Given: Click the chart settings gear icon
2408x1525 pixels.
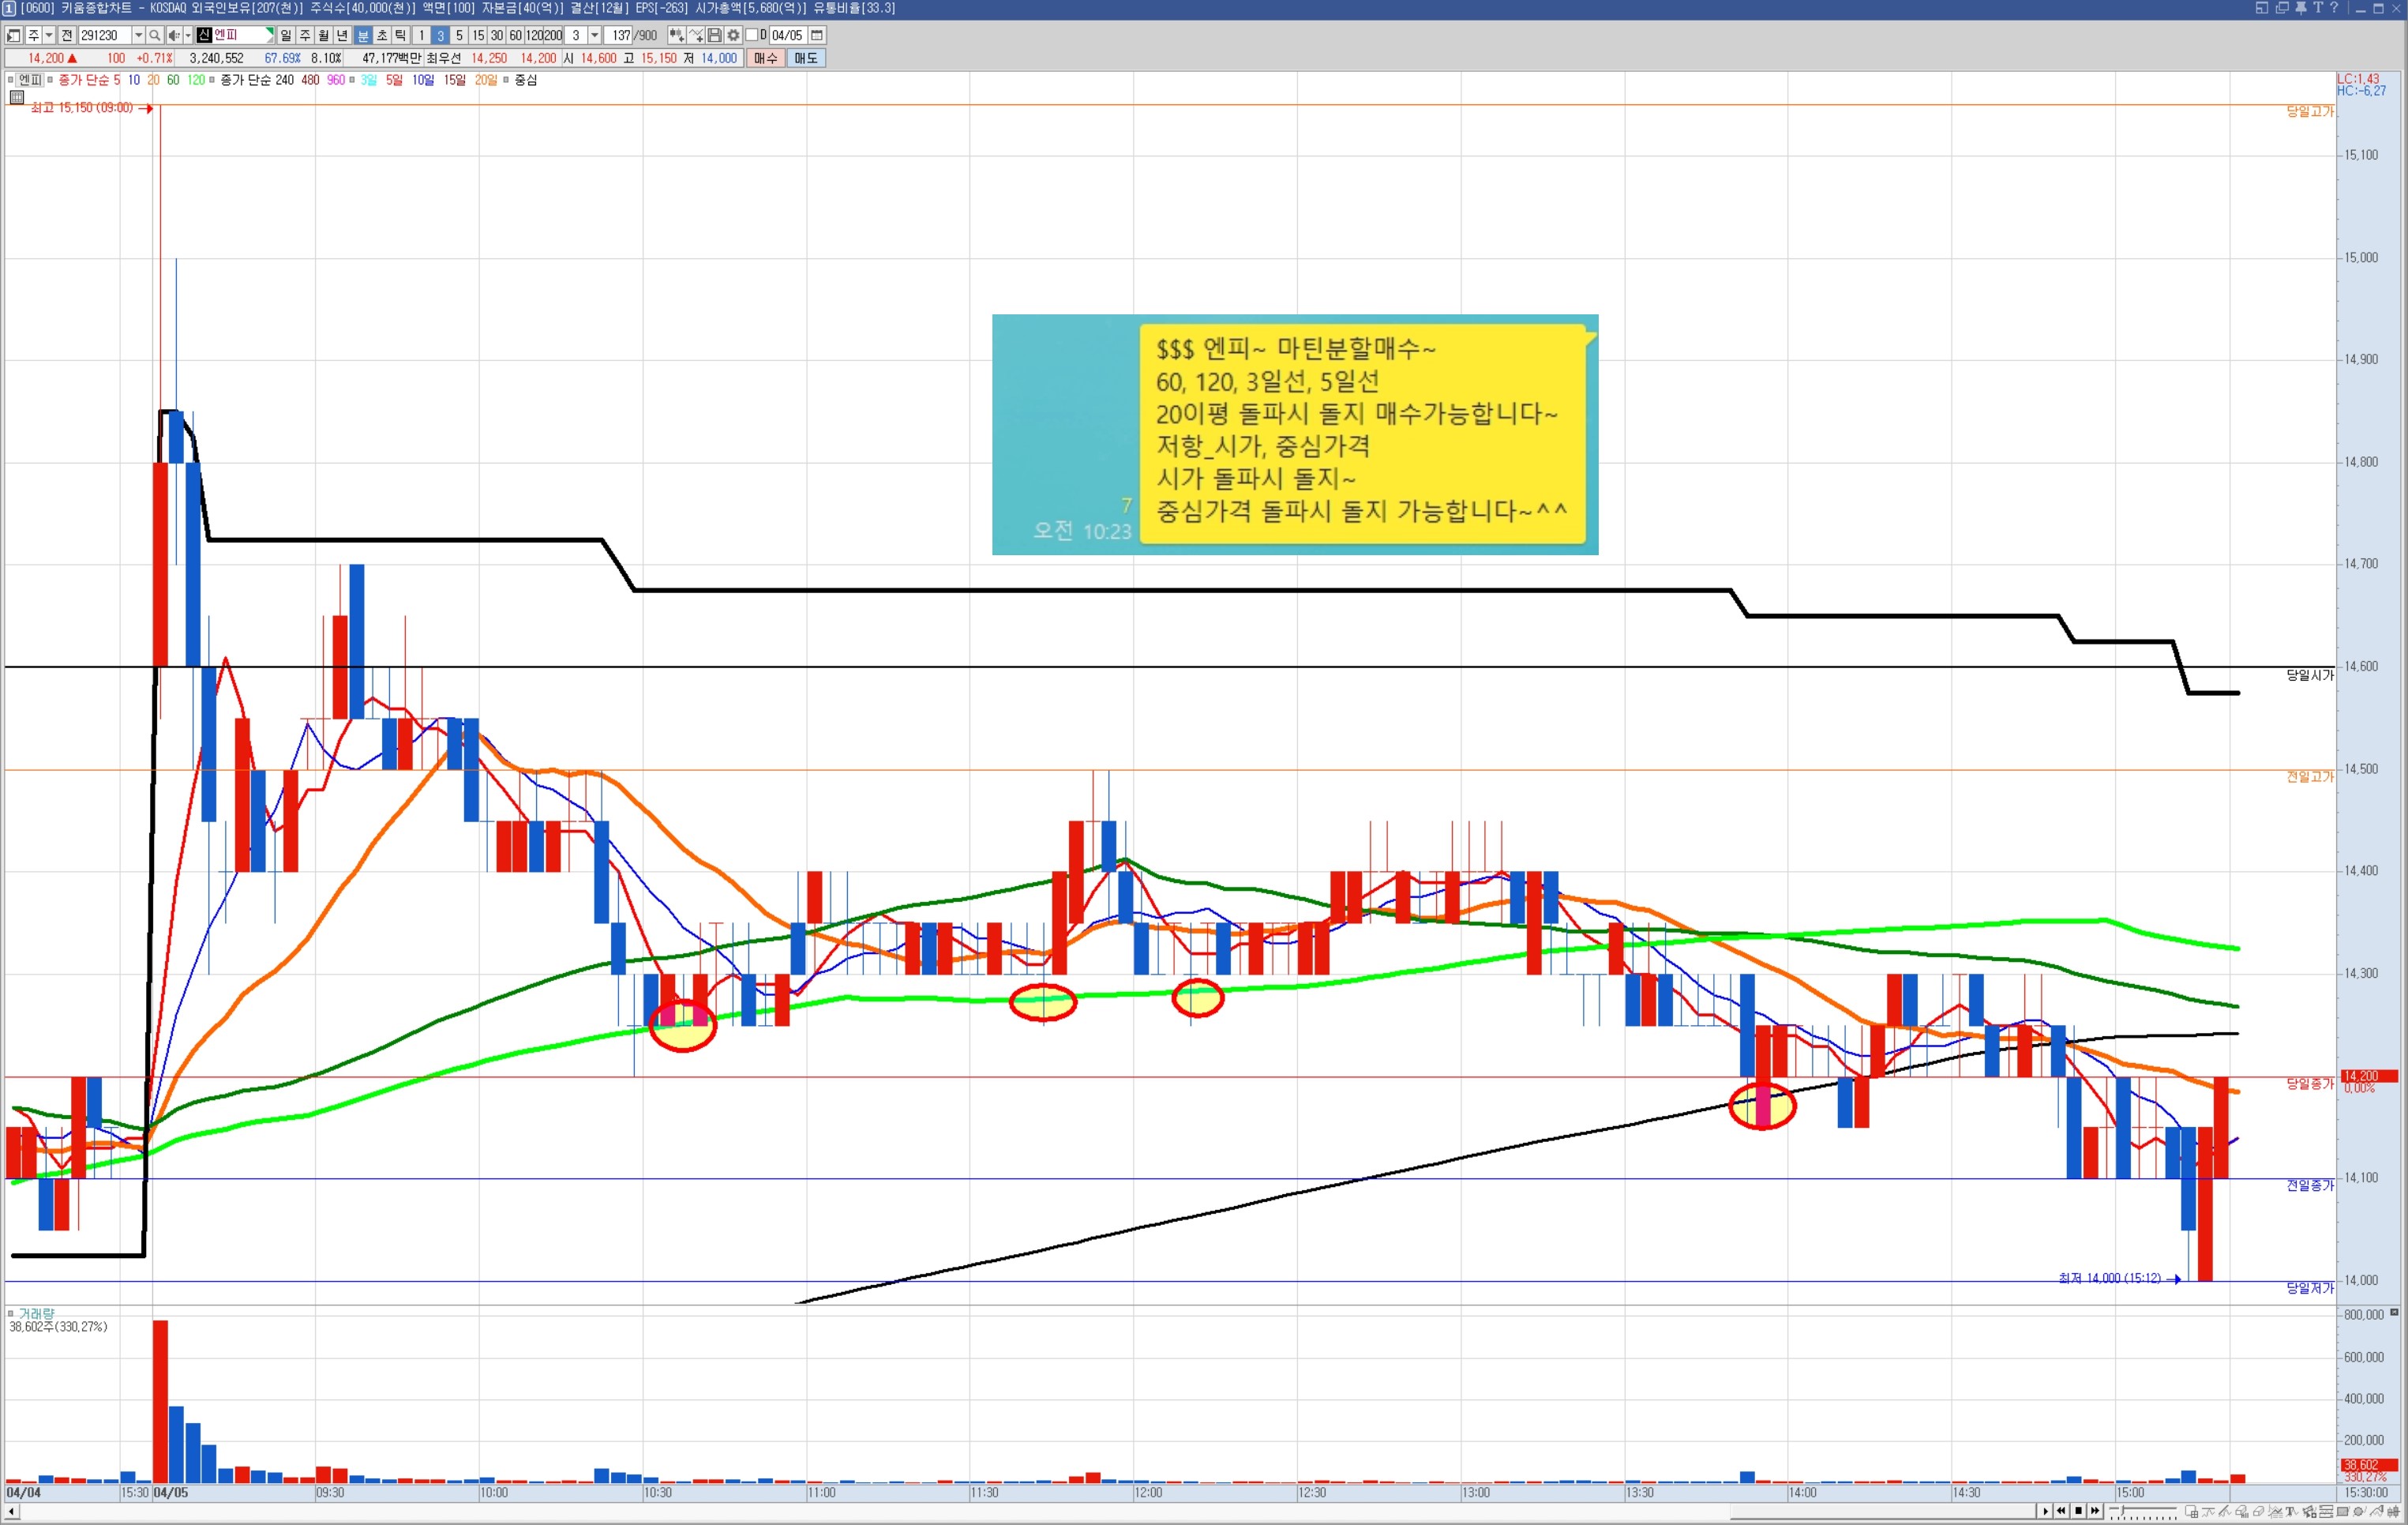Looking at the screenshot, I should (x=733, y=35).
